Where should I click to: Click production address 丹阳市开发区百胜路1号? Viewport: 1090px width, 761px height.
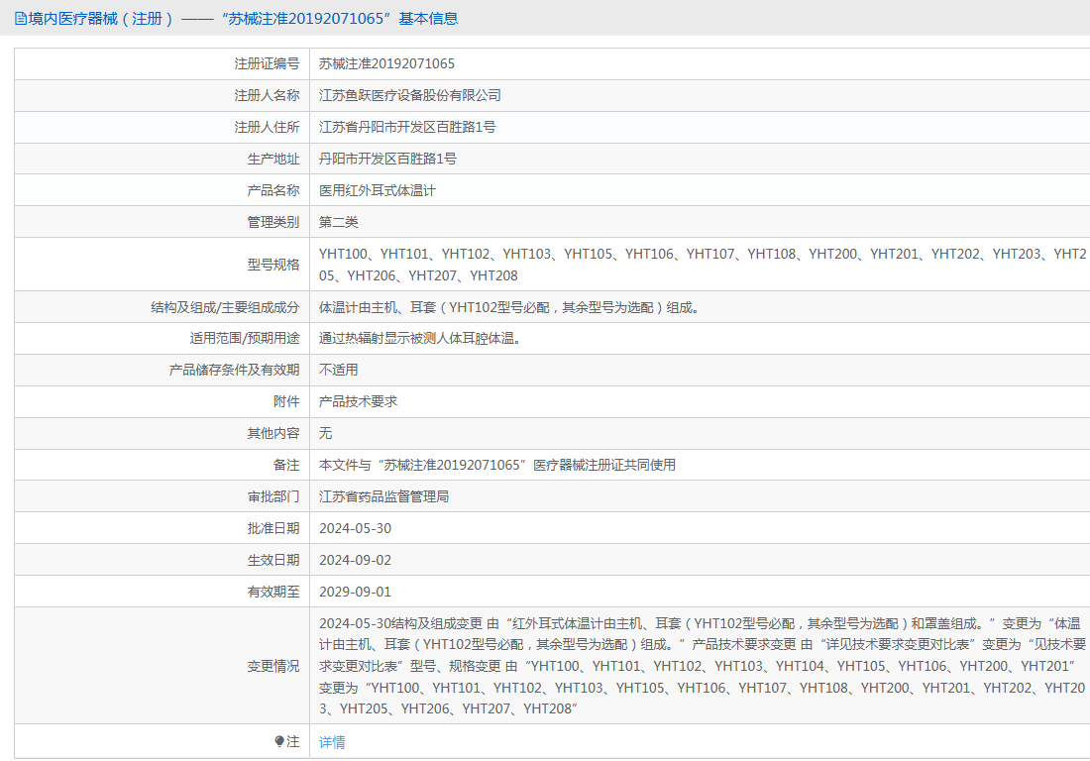[387, 159]
